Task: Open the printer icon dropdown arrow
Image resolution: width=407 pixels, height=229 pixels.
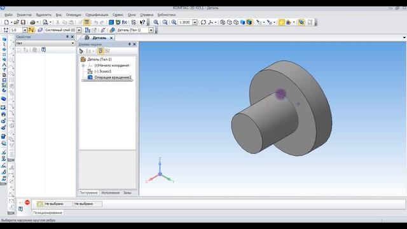Action: 38,22
